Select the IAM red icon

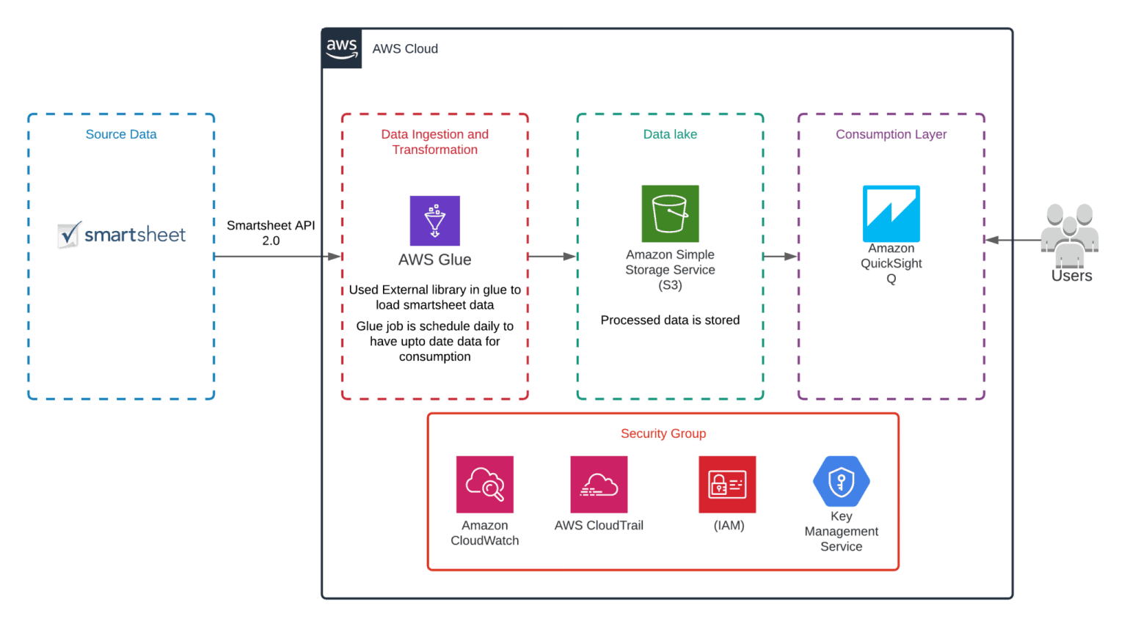coord(727,484)
